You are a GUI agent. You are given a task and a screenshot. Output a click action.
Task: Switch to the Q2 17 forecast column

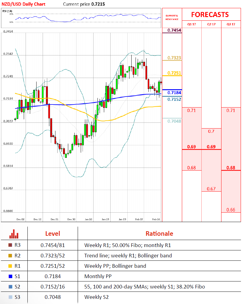211,24
